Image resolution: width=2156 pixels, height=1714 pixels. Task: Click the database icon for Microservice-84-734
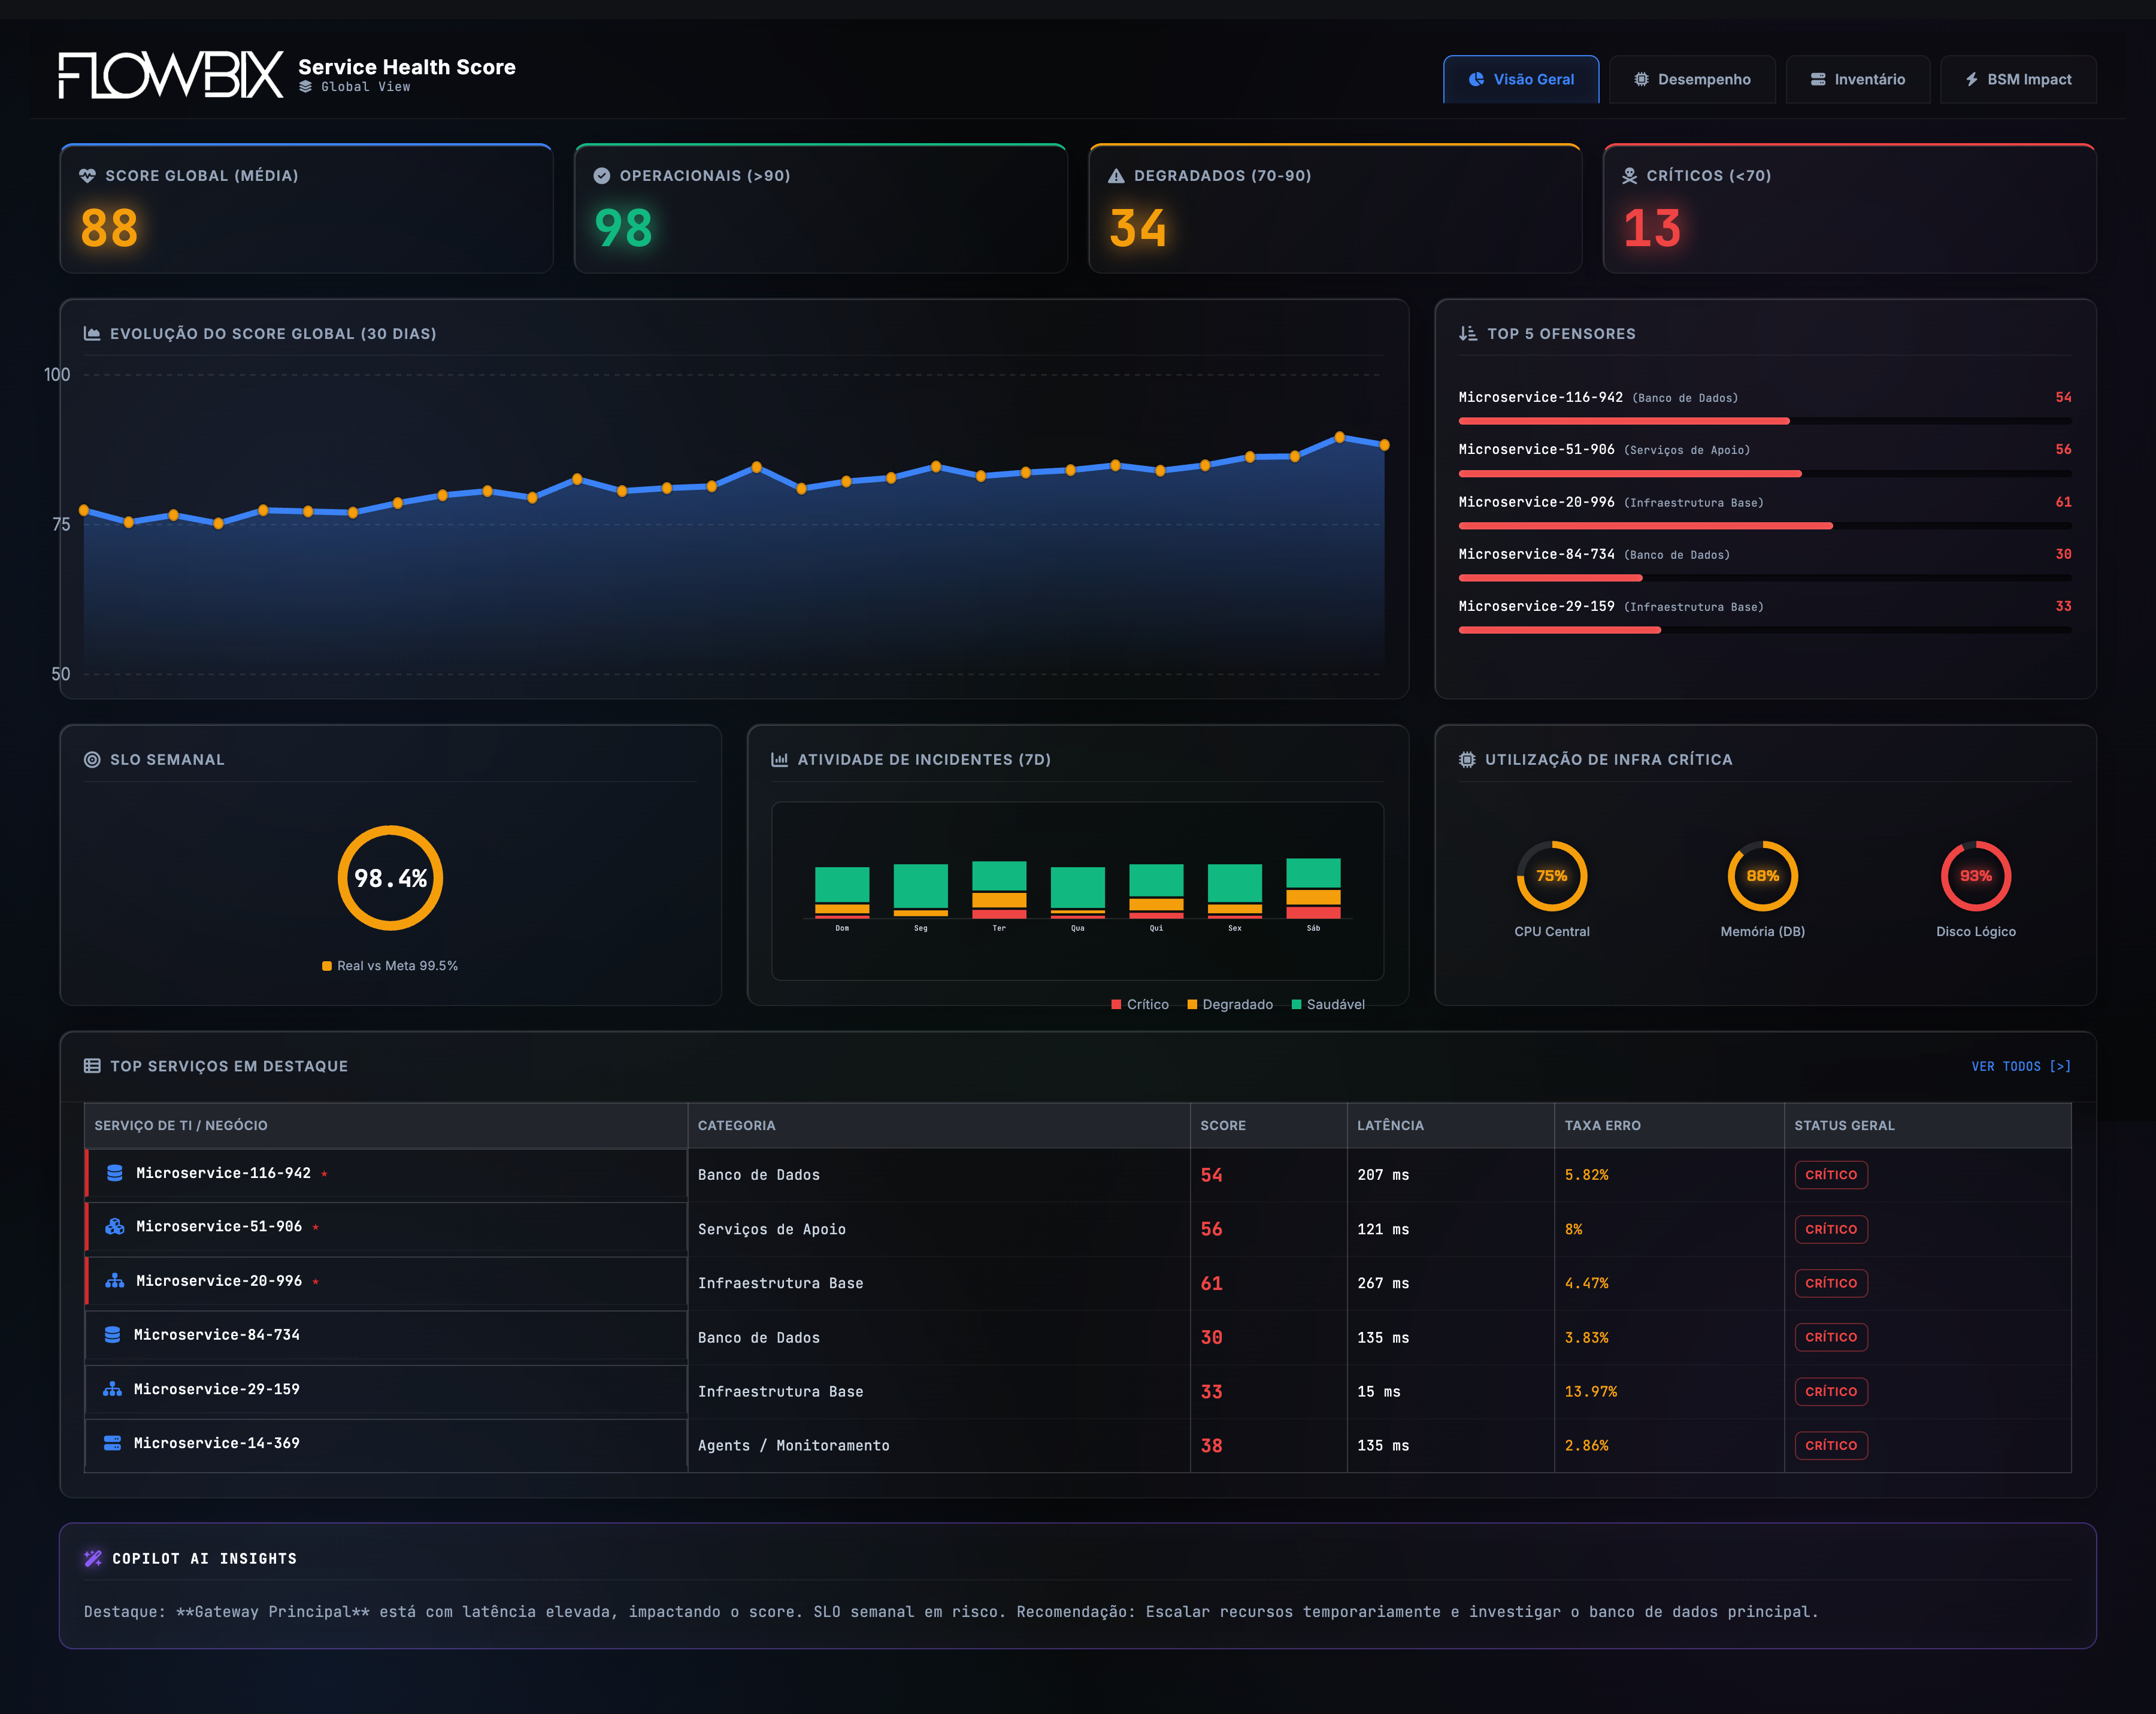(113, 1334)
